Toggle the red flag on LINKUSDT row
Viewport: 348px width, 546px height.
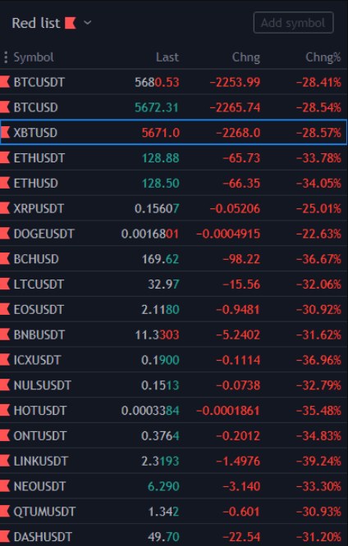coord(5,461)
